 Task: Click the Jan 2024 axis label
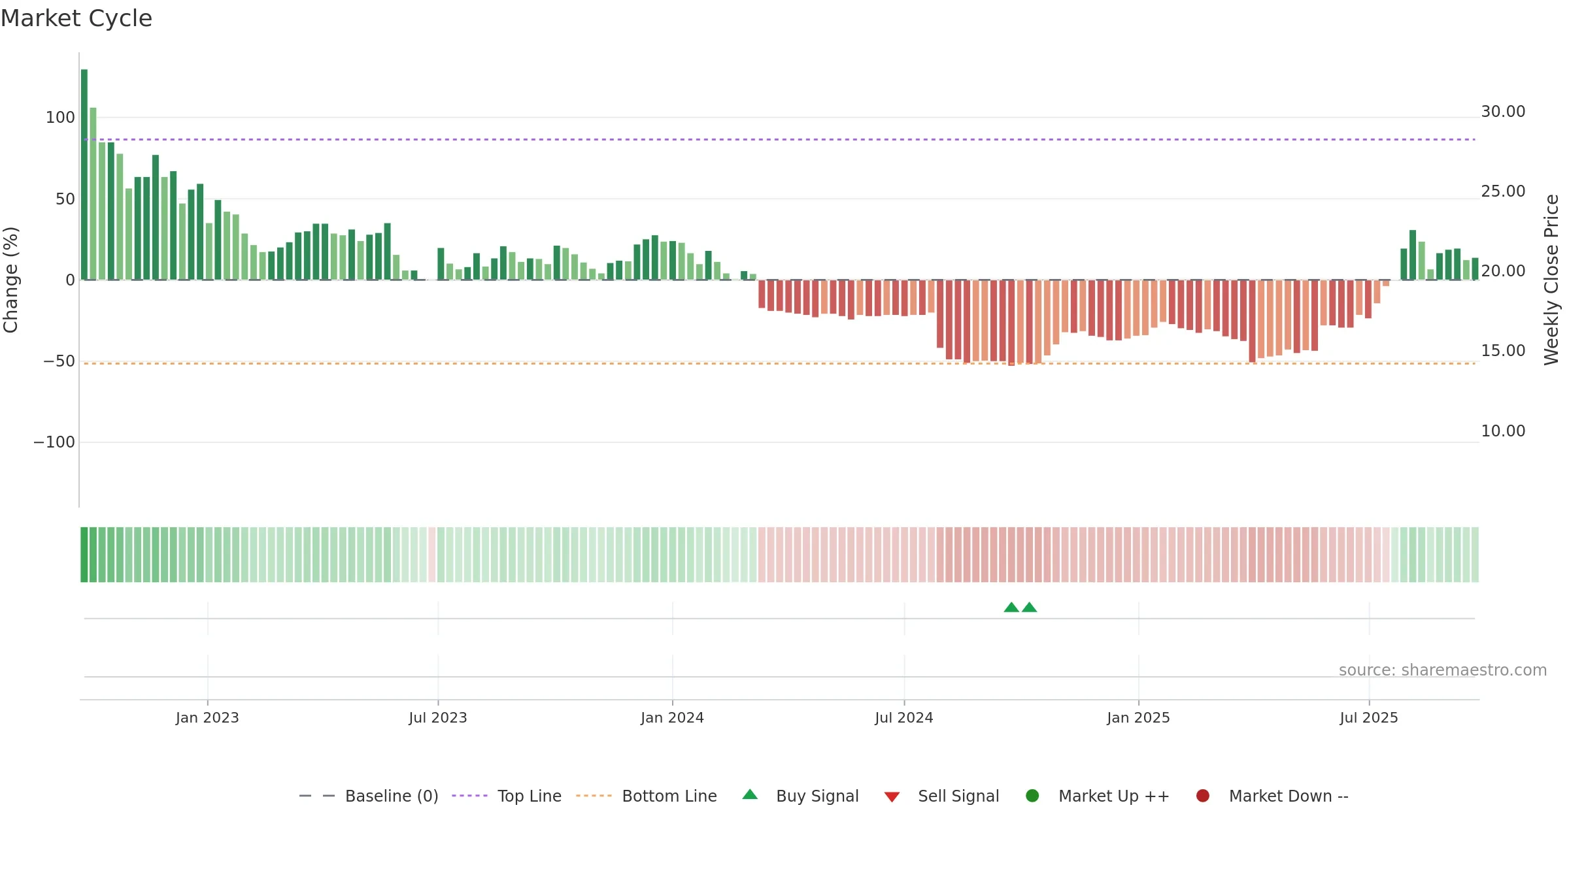pos(672,717)
